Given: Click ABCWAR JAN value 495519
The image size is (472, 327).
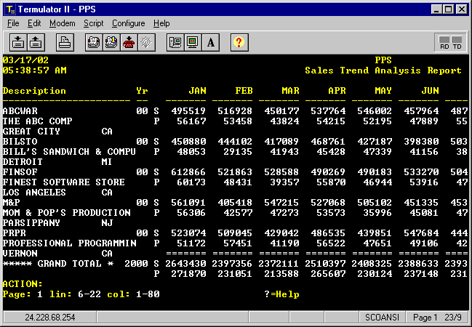Looking at the screenshot, I should tap(189, 111).
